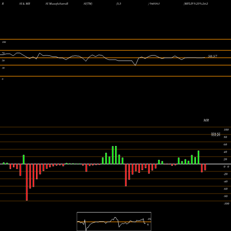Click the MR right axis label -80
The height and width of the screenshot is (231, 231).
(225, 196)
